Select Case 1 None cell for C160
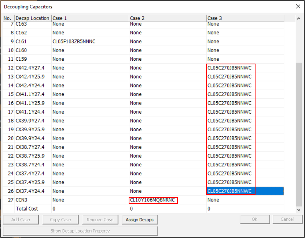Screen dimensions: 305x238 [58, 50]
